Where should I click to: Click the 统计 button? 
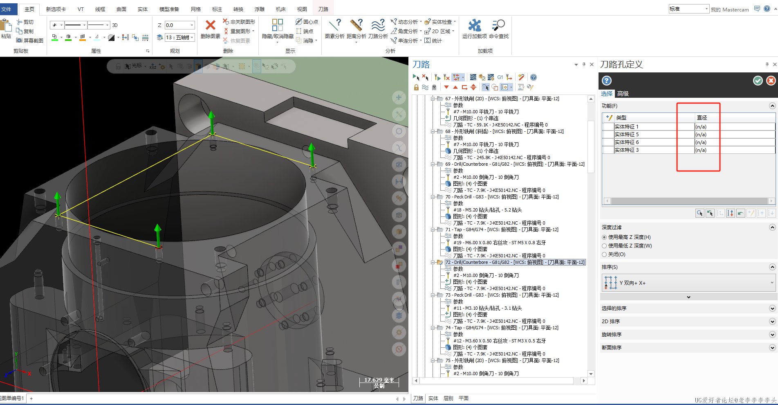click(433, 40)
